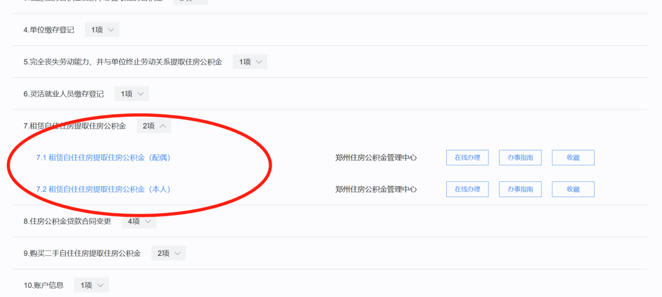Expand 住房公积金贷款合同变更 4项 dropdown
662x297 pixels.
139,221
